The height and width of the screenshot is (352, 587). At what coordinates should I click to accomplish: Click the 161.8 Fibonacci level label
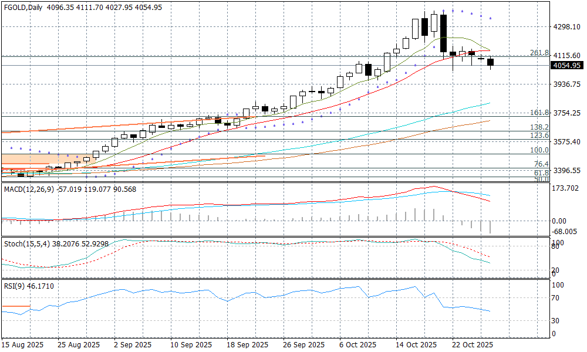click(x=539, y=113)
